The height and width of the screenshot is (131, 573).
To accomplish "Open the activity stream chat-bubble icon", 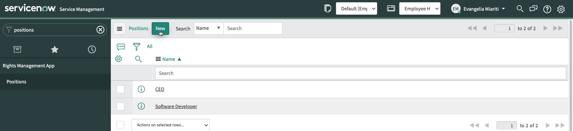I will (121, 47).
